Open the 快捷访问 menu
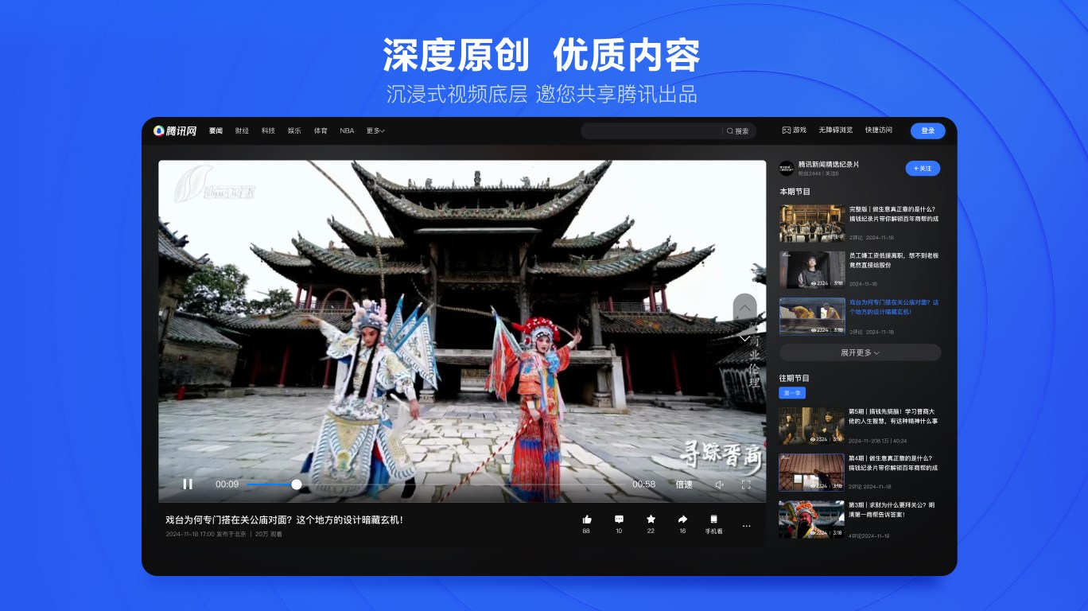 tap(879, 130)
